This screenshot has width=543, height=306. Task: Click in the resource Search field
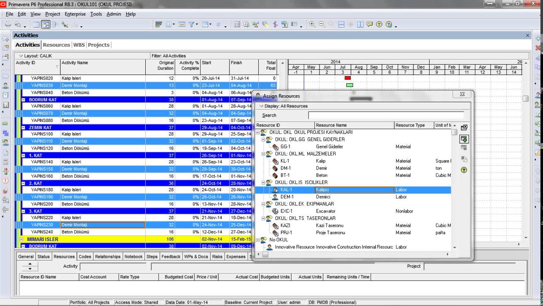coord(386,115)
